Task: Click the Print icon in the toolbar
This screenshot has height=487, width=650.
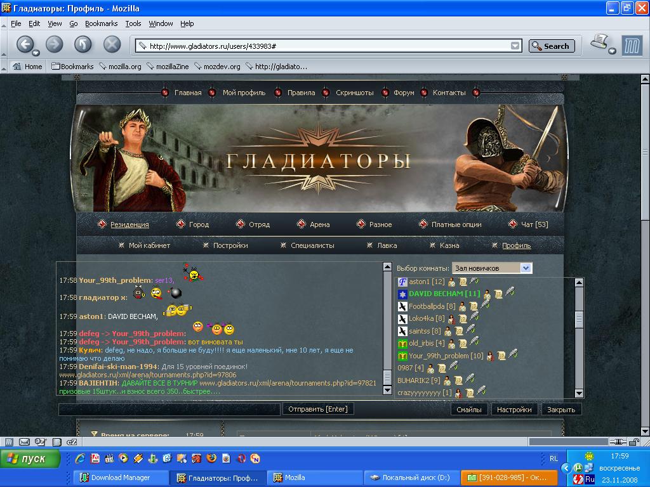Action: [x=600, y=43]
